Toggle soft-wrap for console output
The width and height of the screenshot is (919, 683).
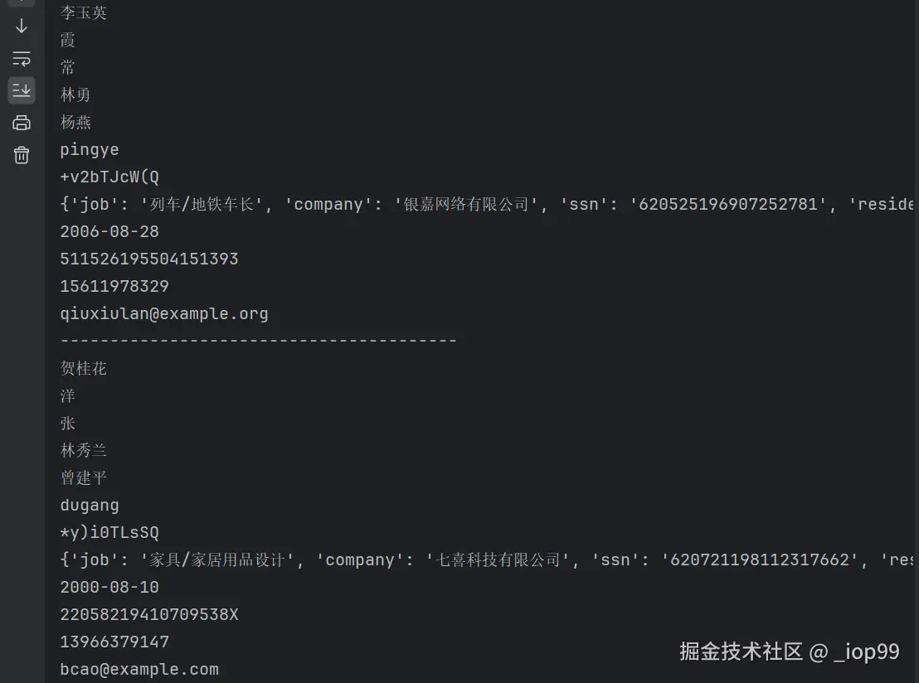(x=22, y=58)
